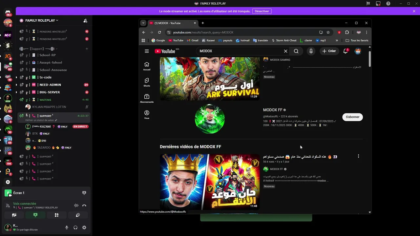Désactiver streamer mode in banner
The image size is (420, 236).
pyautogui.click(x=262, y=11)
